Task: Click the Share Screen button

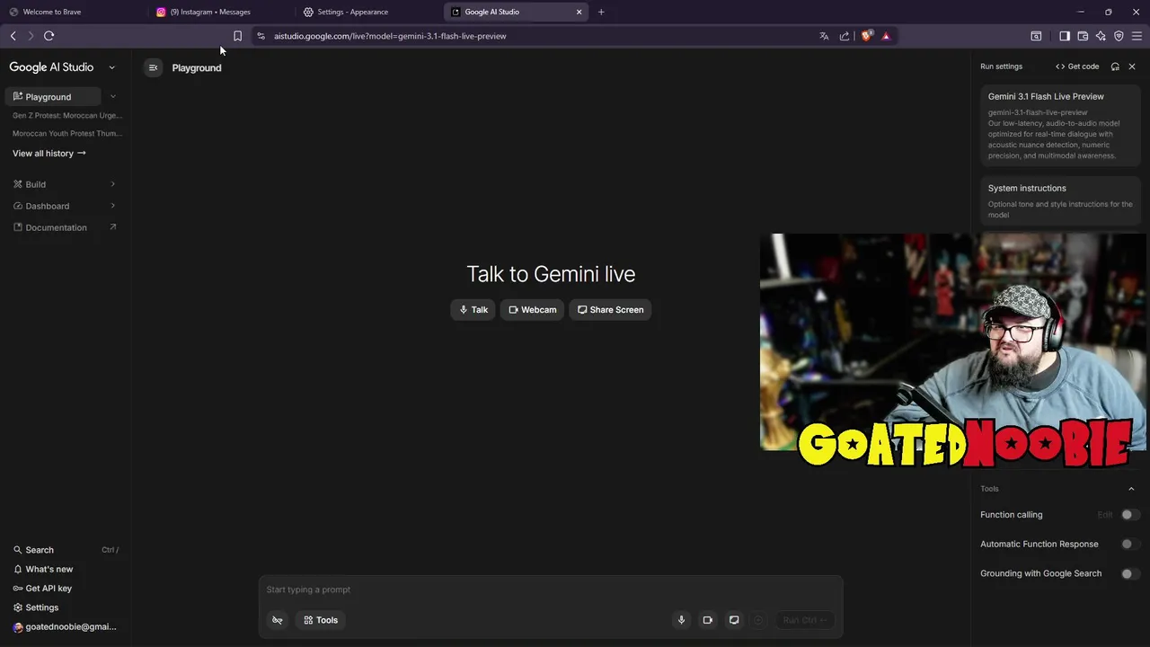Action: click(x=610, y=310)
